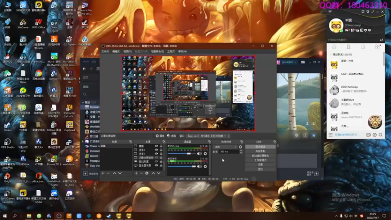
Task: Click the YY search magnifier icon
Action: click(381, 135)
